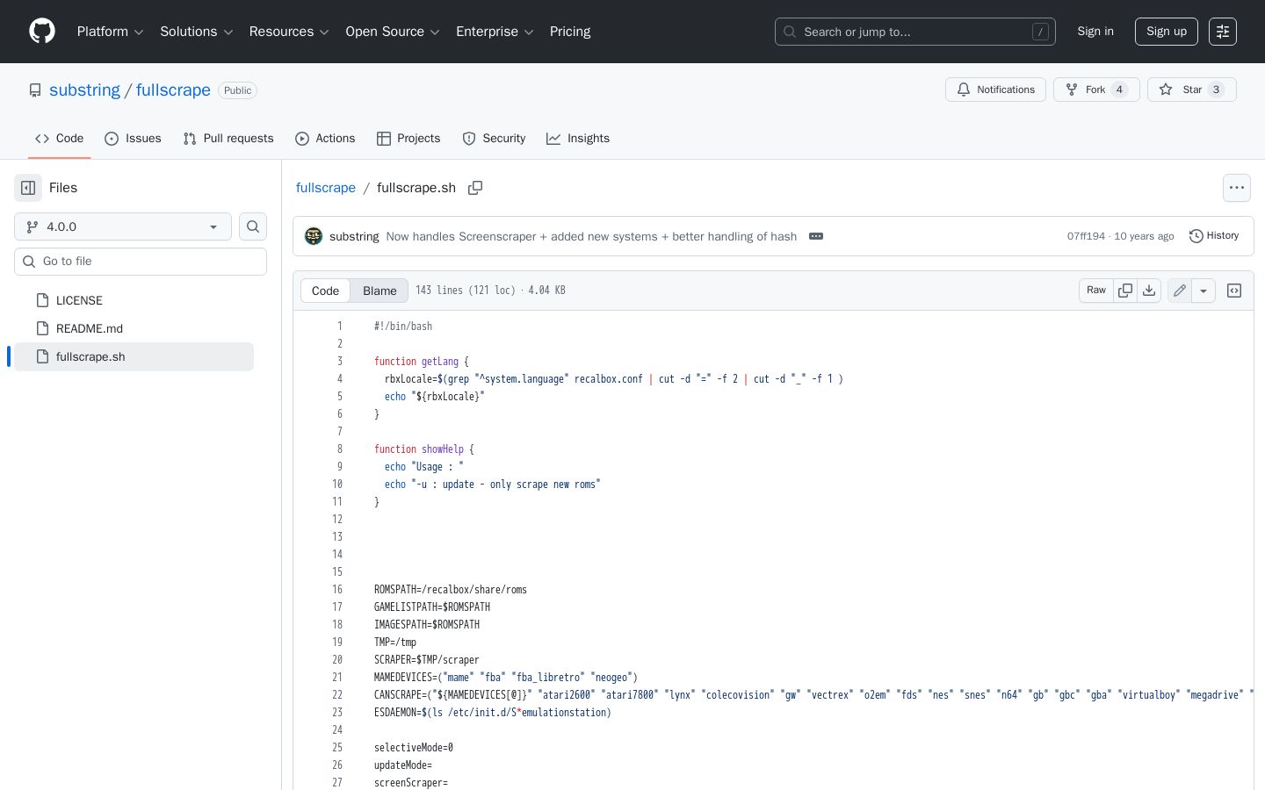Focus the Go to file input

141,262
